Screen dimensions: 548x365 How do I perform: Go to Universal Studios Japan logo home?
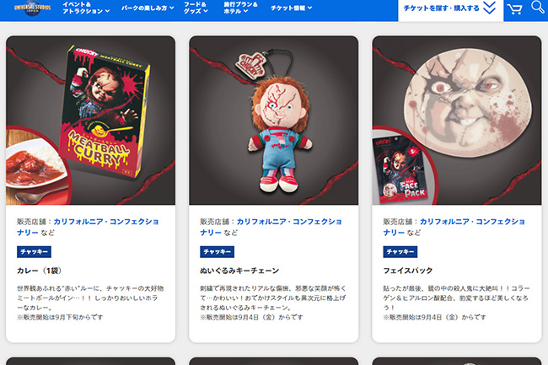32,8
